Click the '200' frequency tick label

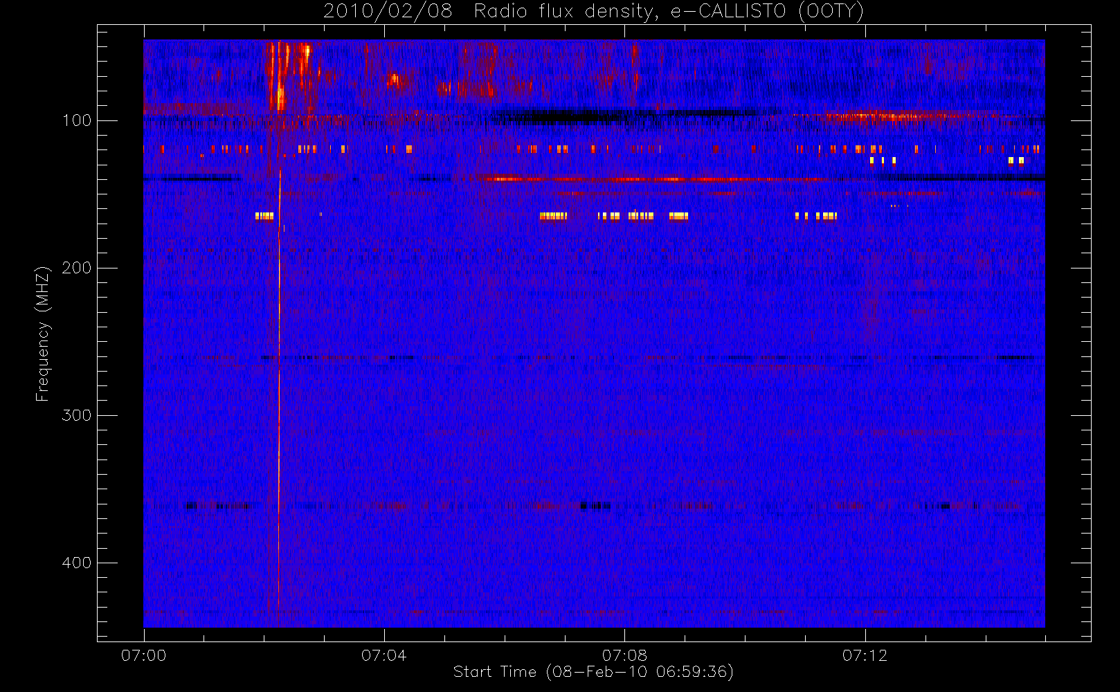tap(77, 268)
